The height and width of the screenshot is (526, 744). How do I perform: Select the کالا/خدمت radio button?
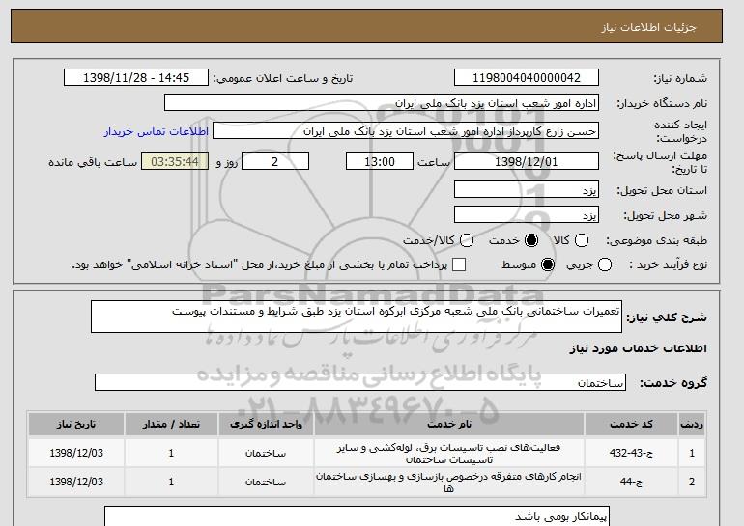tap(467, 240)
